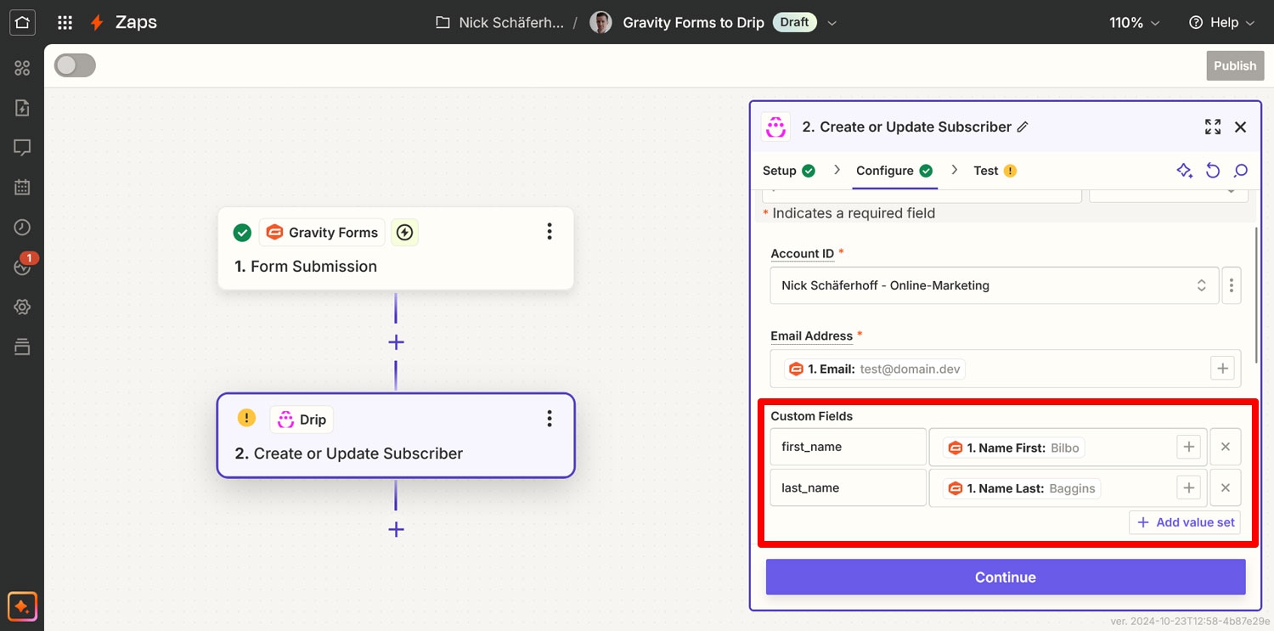Open the versions stack sidebar icon
1274x631 pixels.
22,346
